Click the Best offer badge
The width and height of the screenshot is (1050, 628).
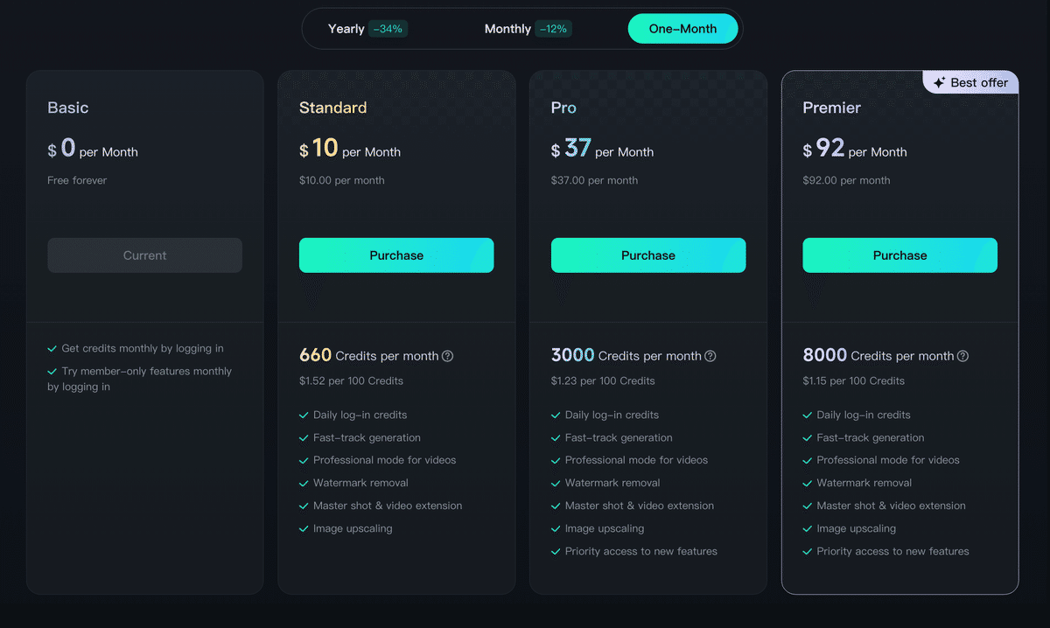(971, 83)
